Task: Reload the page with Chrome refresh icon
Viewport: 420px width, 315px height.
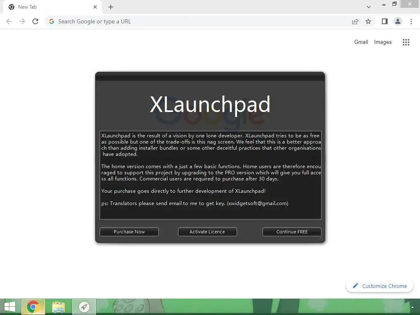Action: (35, 21)
